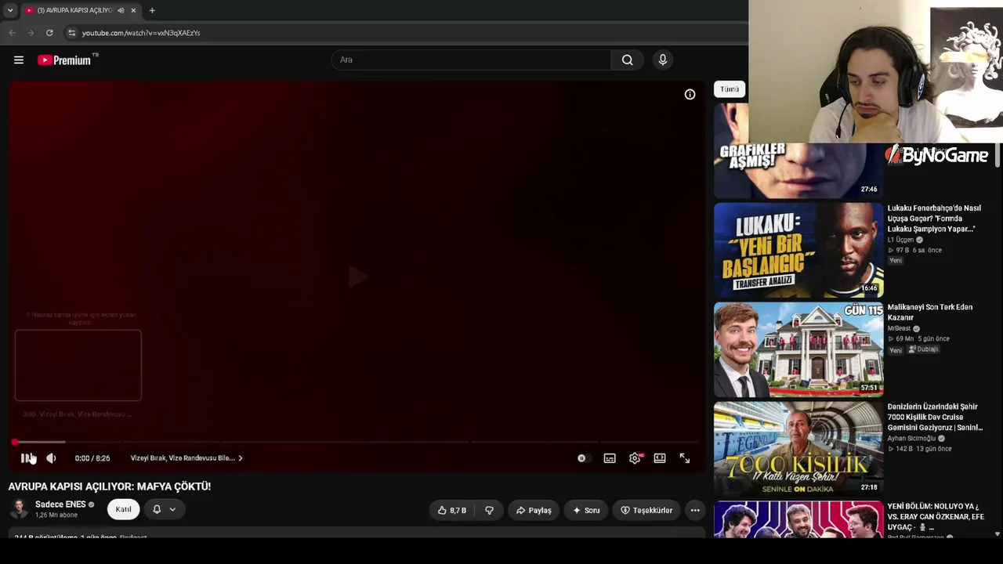Open the YouTube hamburger guide menu
Screen dimensions: 1003x564
click(19, 60)
